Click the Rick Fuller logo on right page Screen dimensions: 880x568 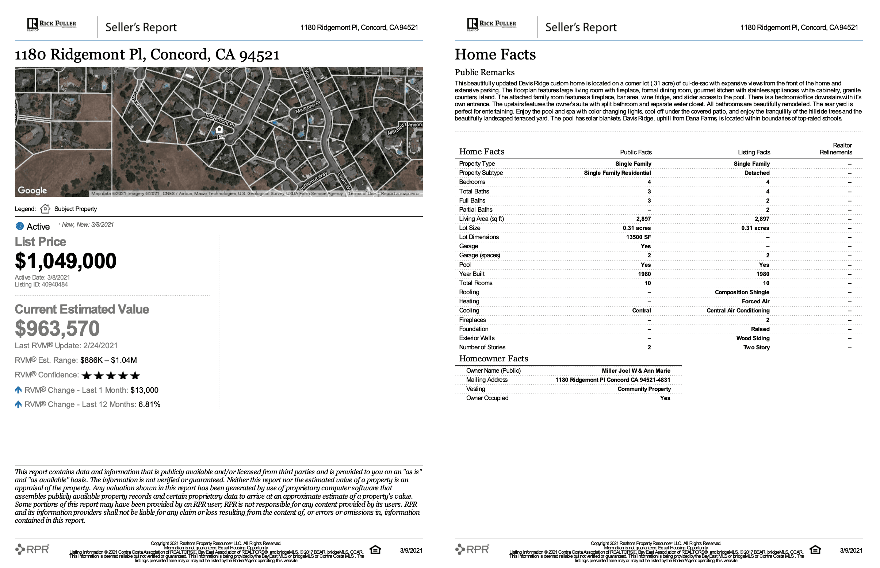click(x=491, y=25)
